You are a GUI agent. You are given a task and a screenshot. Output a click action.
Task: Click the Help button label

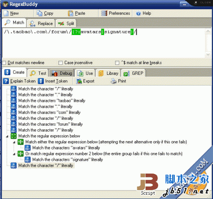coord(147,13)
